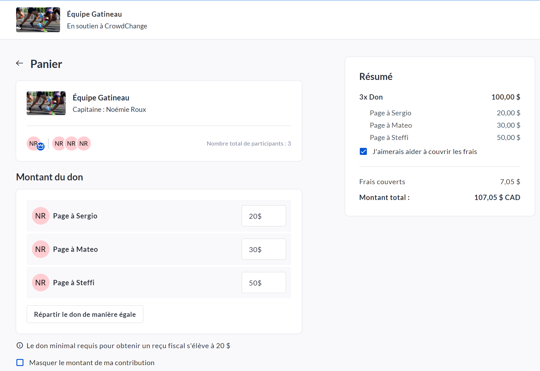
Task: Click the NR avatar for Page à Mateo
Action: coord(40,249)
